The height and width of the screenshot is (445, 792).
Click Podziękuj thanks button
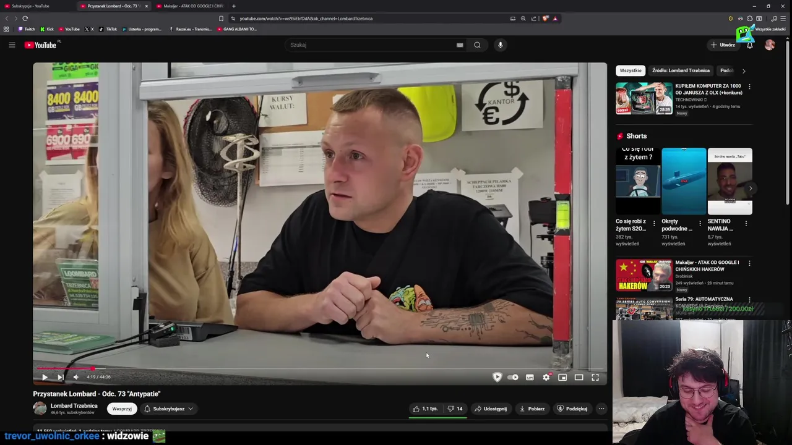(x=572, y=409)
